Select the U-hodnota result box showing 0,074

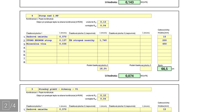coord(129,75)
